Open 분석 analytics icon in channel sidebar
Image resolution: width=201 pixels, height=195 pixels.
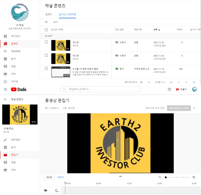5,59
